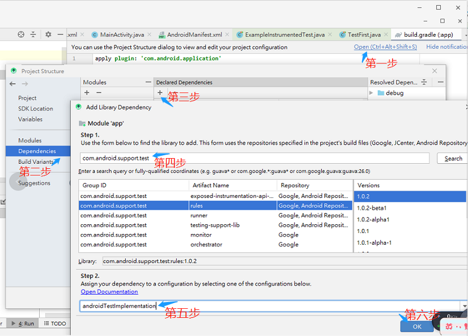The width and height of the screenshot is (468, 336).
Task: Click the add dependency plus in Declared Dependencies
Action: (159, 92)
